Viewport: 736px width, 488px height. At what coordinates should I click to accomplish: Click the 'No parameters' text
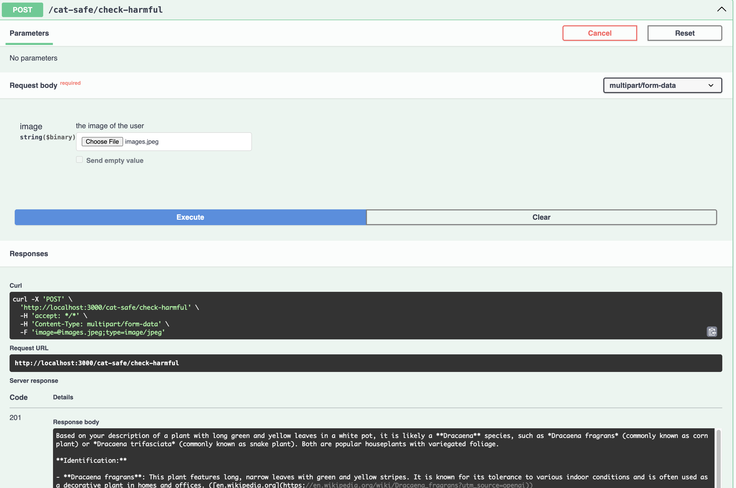click(34, 58)
